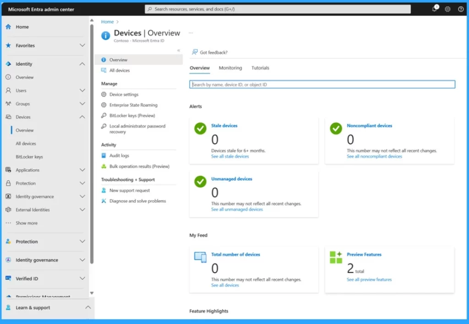Viewport: 469px width, 324px height.
Task: Click the BitLocker keys key icon
Action: [x=104, y=116]
